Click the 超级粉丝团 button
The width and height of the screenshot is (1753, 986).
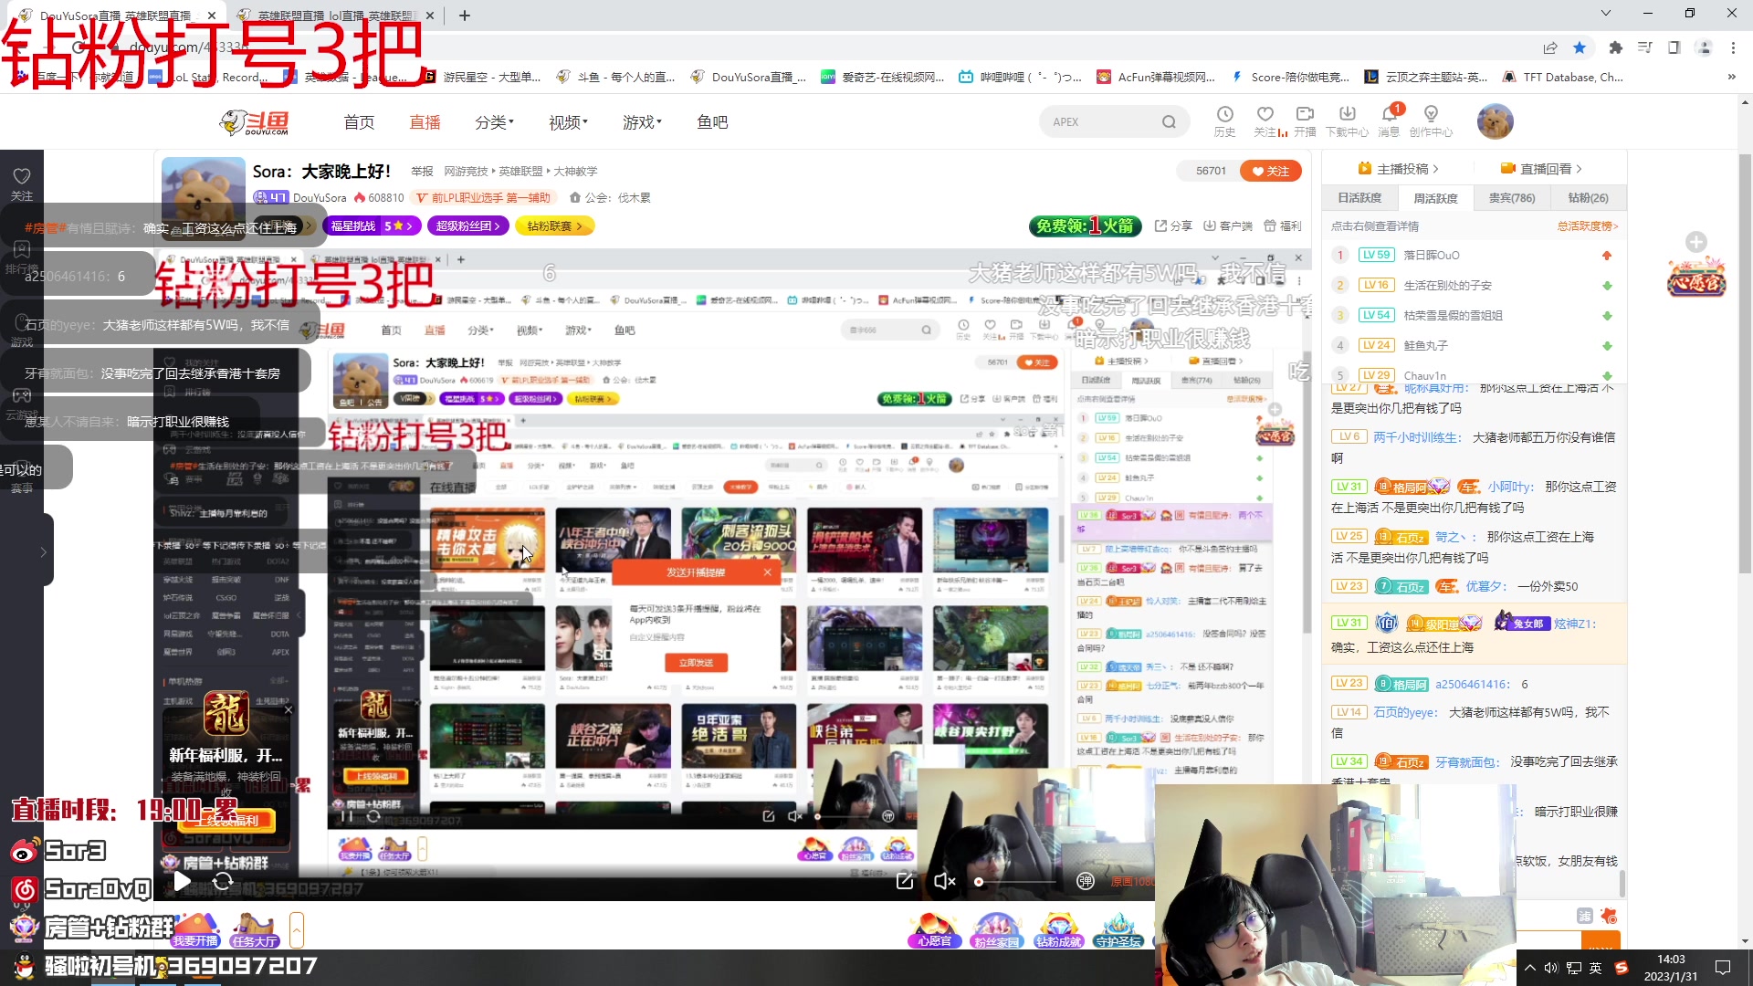(x=468, y=226)
